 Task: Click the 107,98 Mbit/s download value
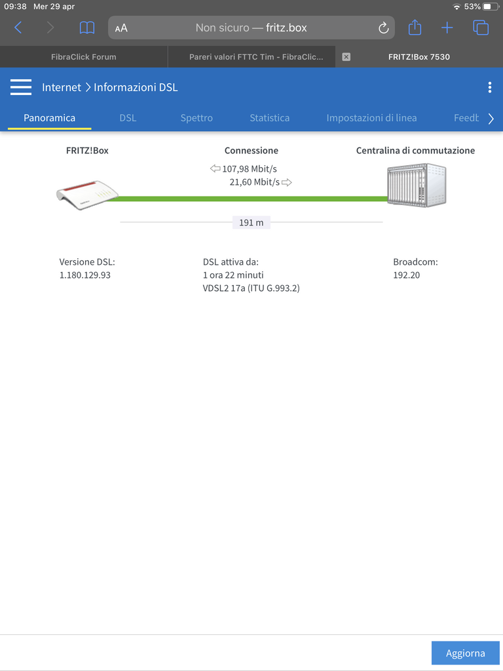tap(250, 169)
